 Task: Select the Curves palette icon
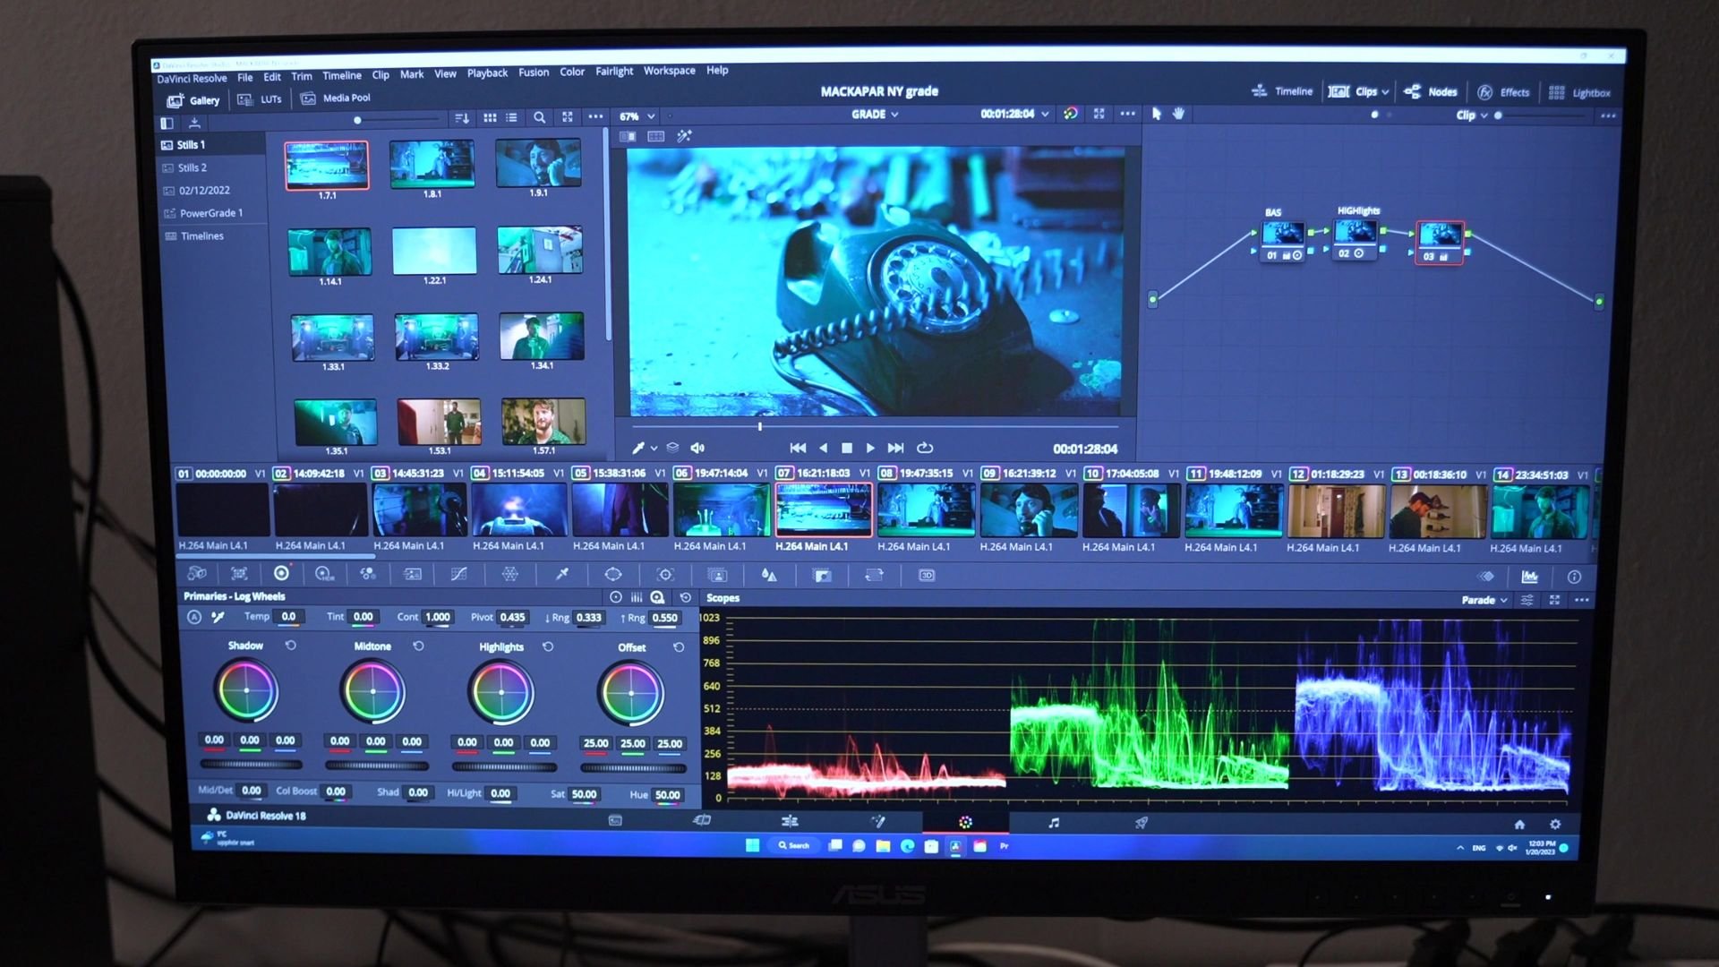(458, 575)
